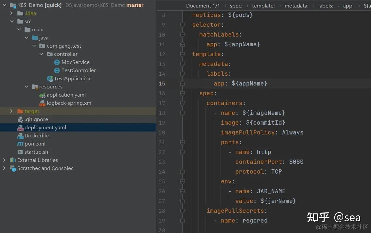Screen dimensions: 371x233
Task: Click the TestApplication runnable class icon
Action: coord(50,78)
